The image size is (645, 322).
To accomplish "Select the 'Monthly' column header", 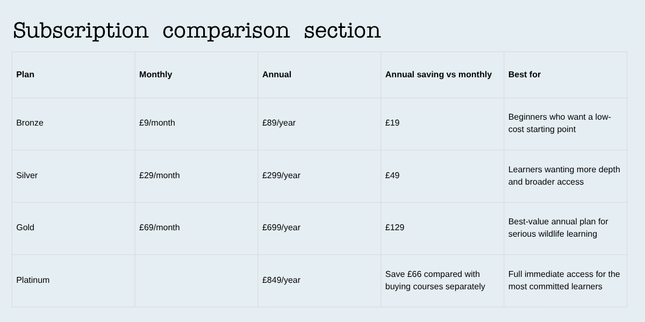I will tap(155, 75).
